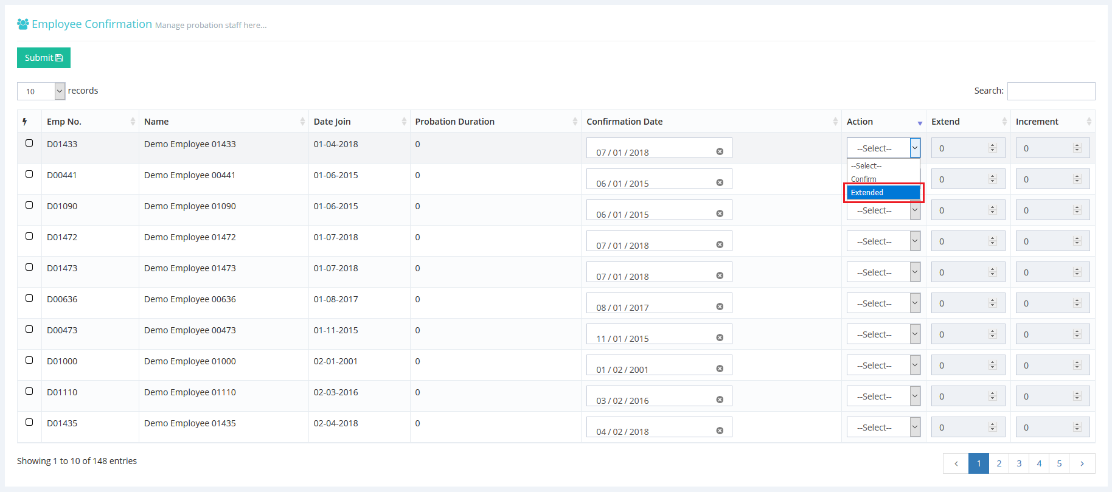Clear confirmation date for employee D00636
Image resolution: width=1112 pixels, height=492 pixels.
[x=720, y=307]
